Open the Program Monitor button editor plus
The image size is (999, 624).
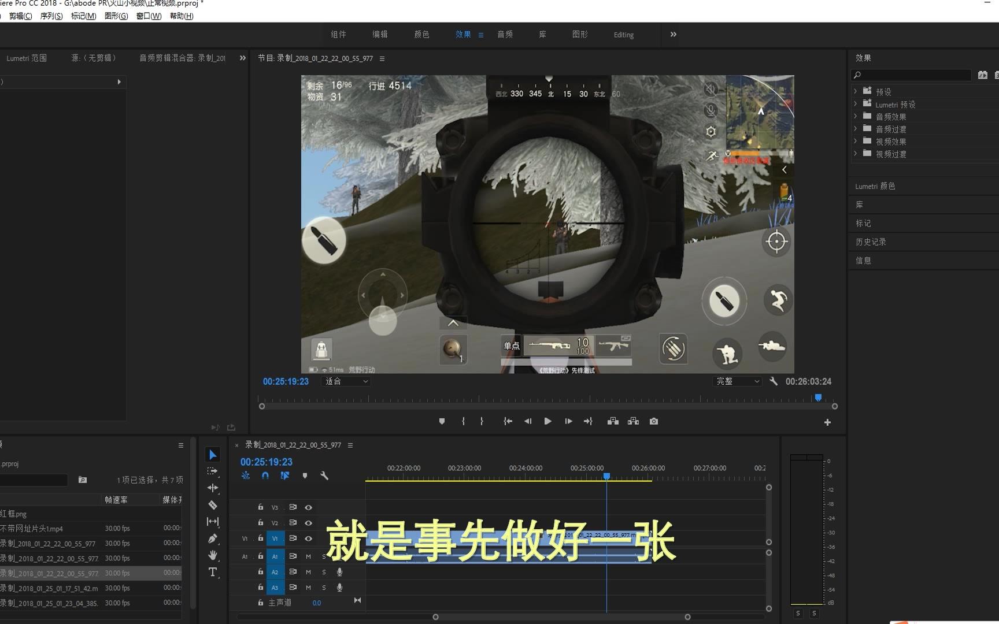coord(827,422)
